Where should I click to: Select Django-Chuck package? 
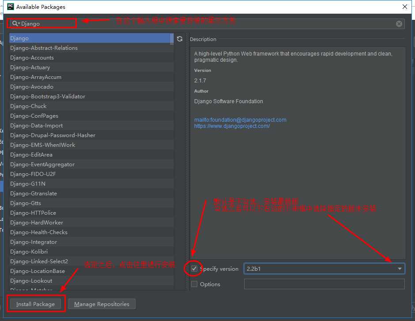[x=91, y=106]
